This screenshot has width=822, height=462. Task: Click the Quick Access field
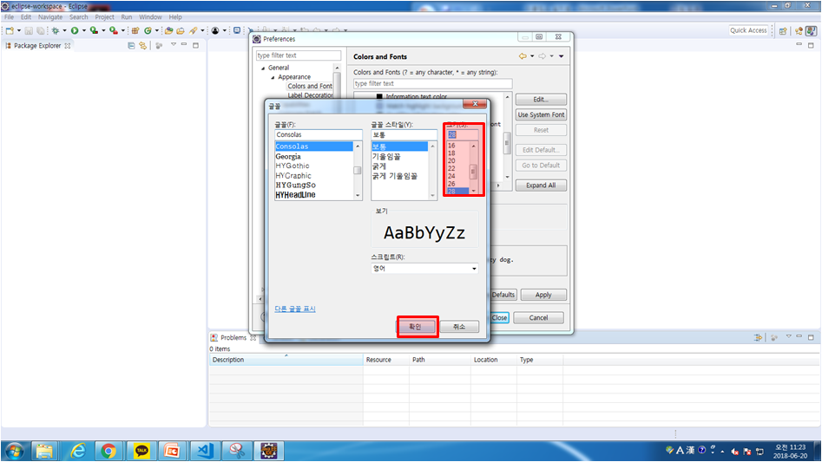tap(748, 30)
